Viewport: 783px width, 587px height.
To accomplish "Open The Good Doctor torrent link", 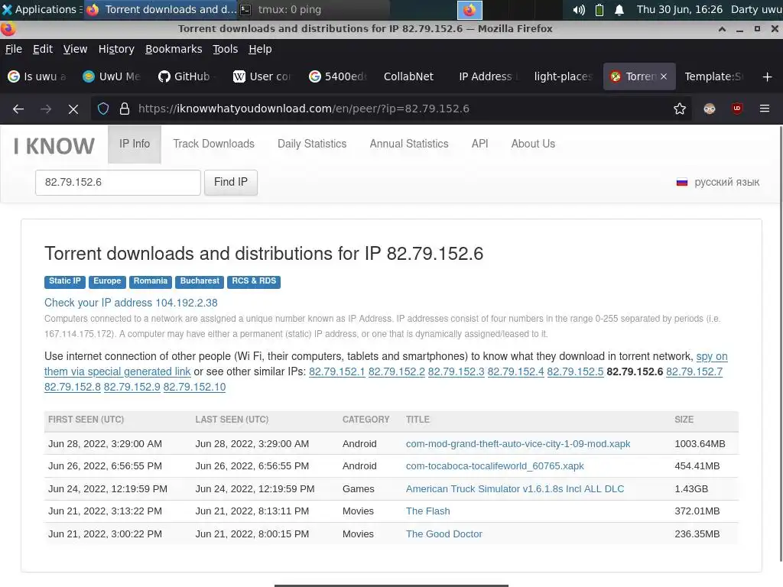I will 444,534.
